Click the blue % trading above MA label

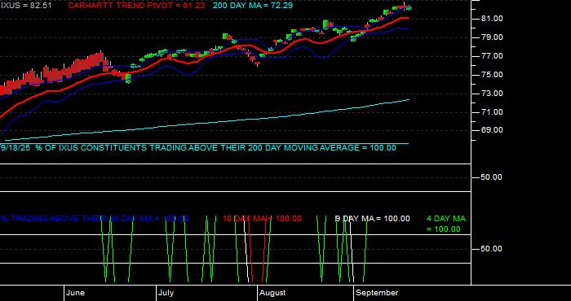coord(95,219)
